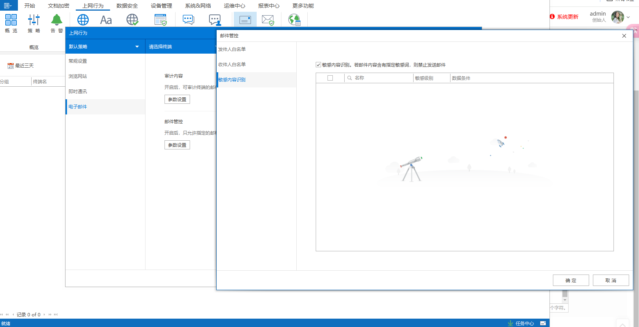Select 常规设置 in the policy sidebar
The width and height of the screenshot is (639, 327).
tap(105, 61)
